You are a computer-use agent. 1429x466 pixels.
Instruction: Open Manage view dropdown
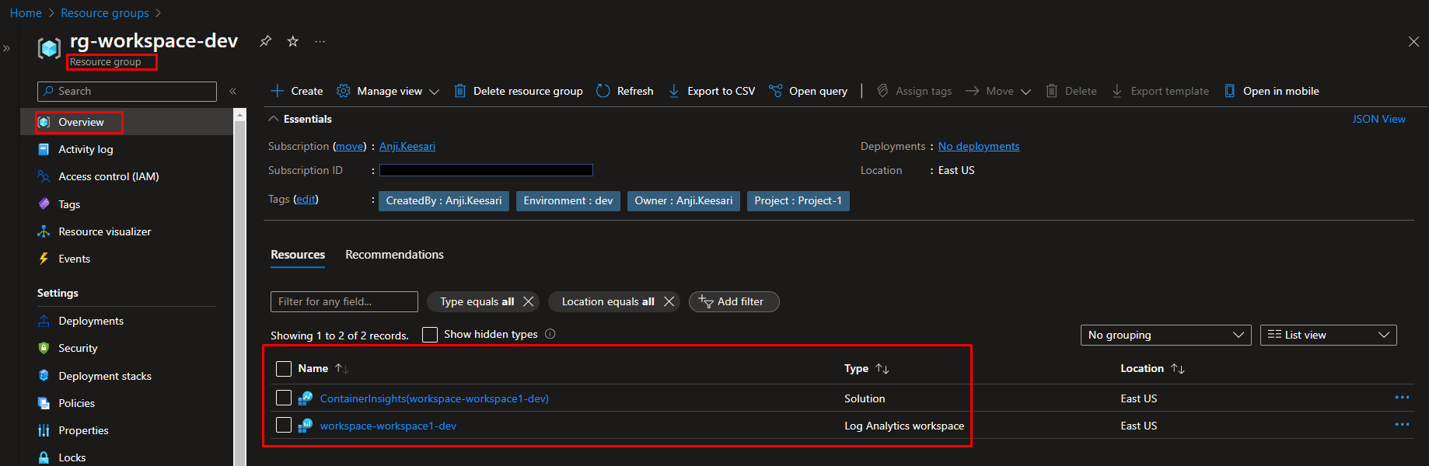click(x=387, y=91)
